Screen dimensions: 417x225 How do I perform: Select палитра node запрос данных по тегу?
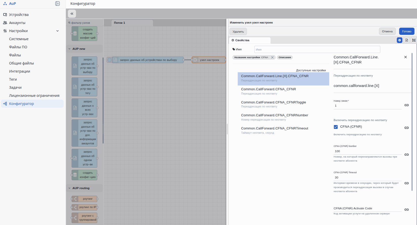point(85,87)
